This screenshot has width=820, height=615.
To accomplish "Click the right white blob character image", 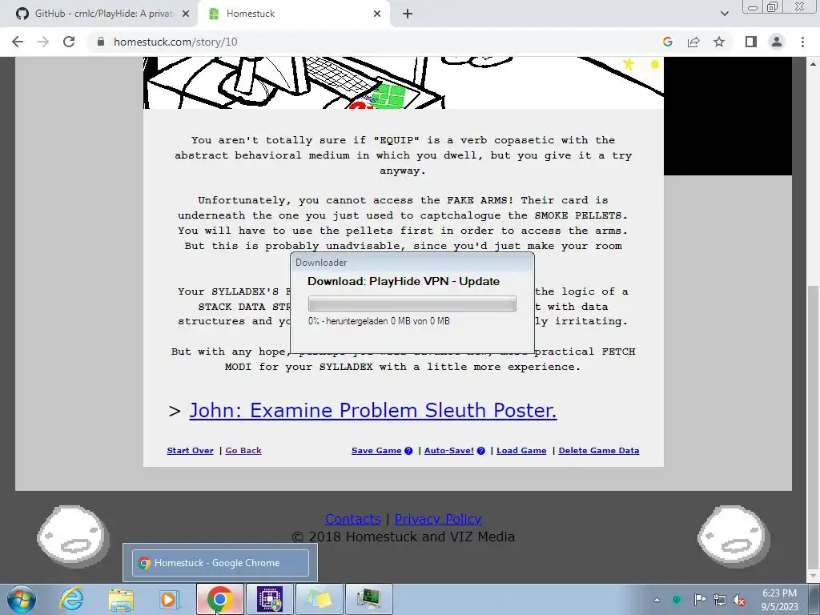I will (734, 536).
